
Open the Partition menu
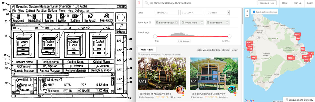[x=41, y=11]
